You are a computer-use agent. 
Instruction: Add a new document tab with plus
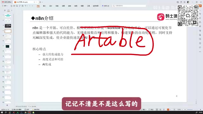(x=40, y=2)
